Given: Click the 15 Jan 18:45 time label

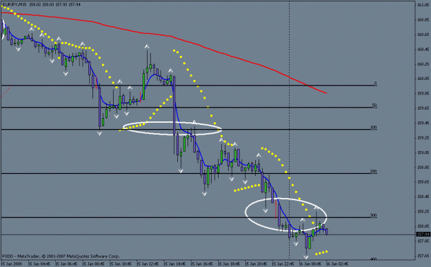Looking at the screenshot, I should click(x=229, y=264).
